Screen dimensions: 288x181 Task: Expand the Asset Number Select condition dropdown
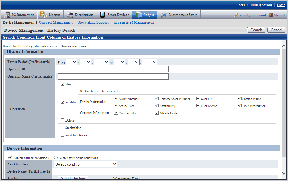85,164
